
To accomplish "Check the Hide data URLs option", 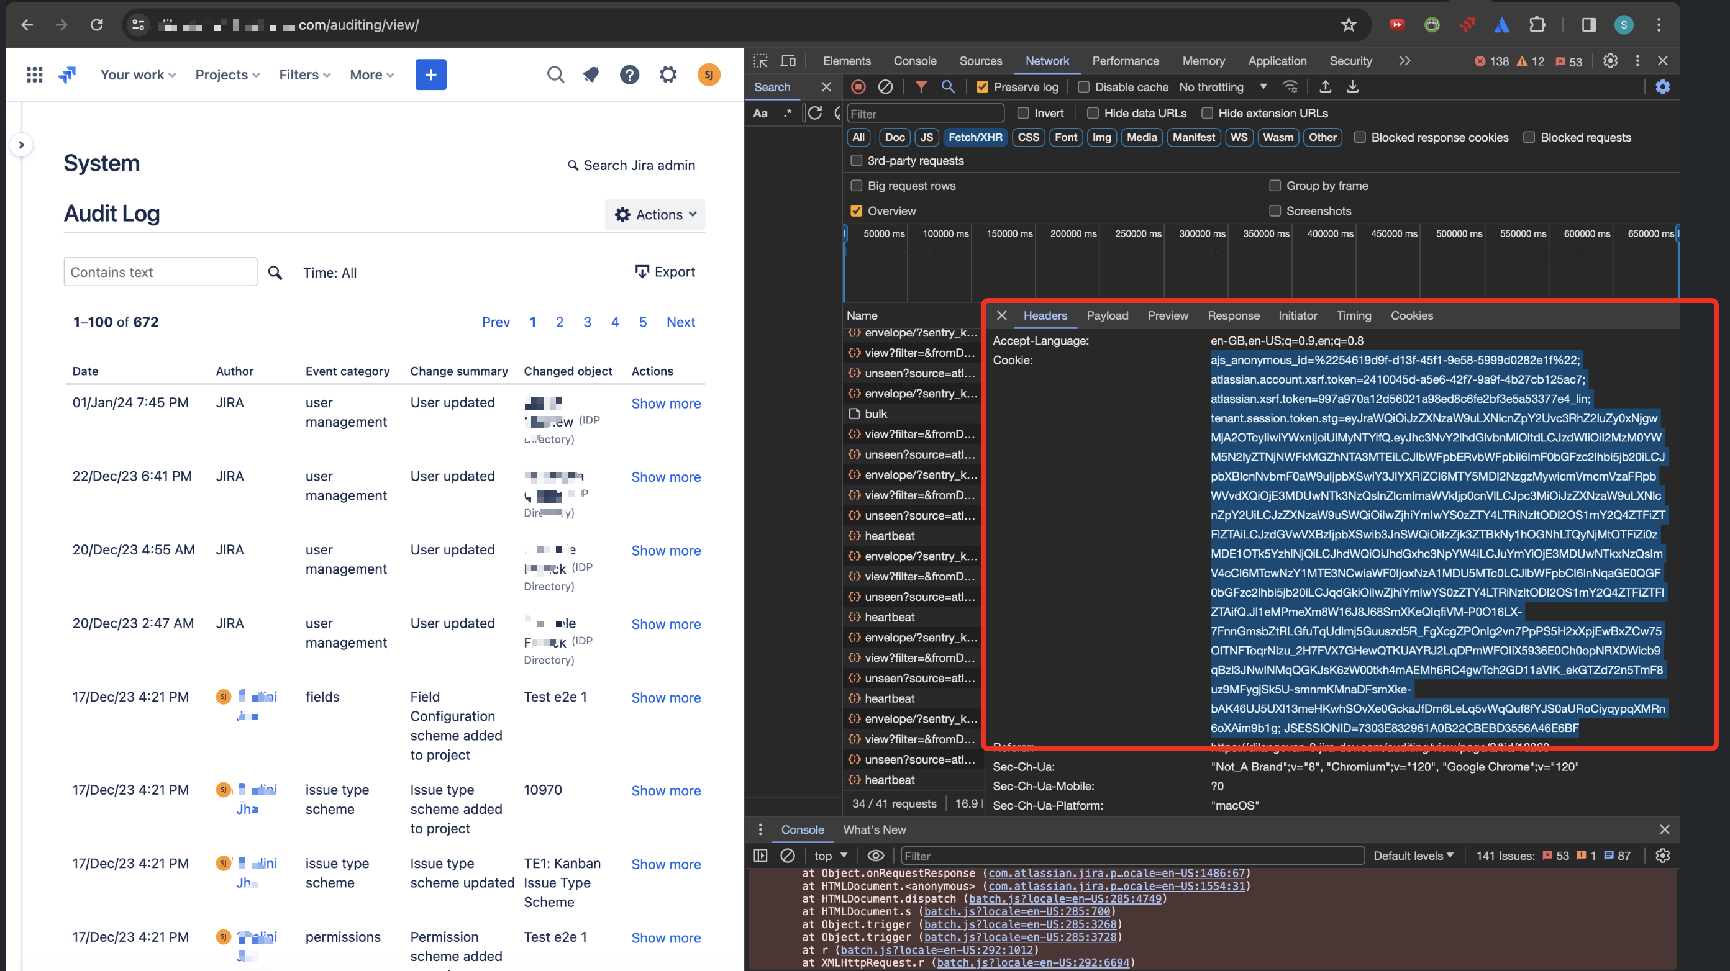I will click(x=1093, y=113).
